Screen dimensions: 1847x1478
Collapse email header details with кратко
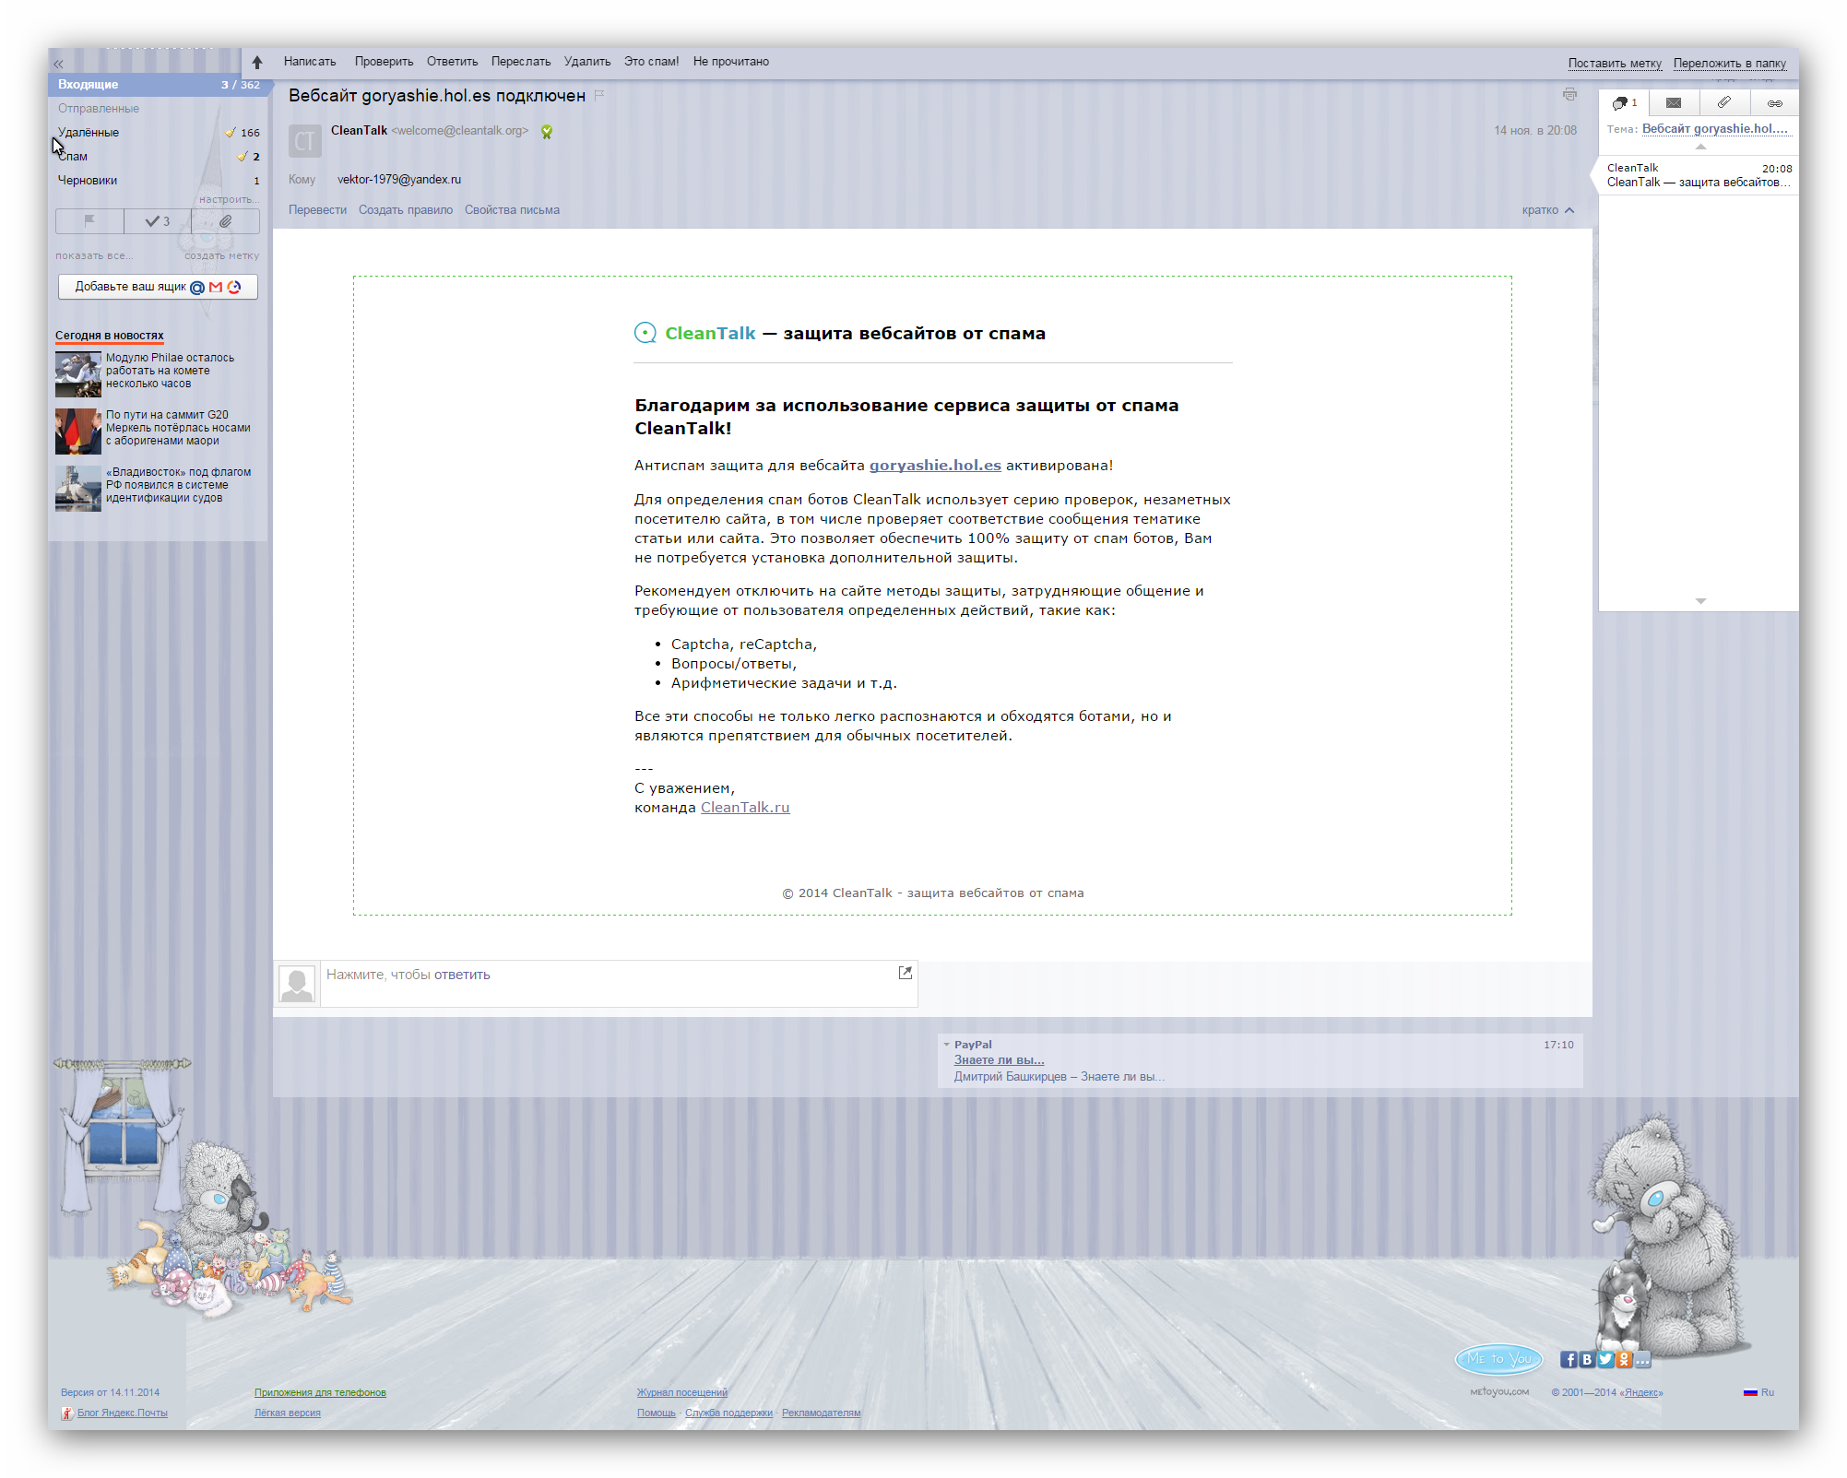coord(1548,210)
